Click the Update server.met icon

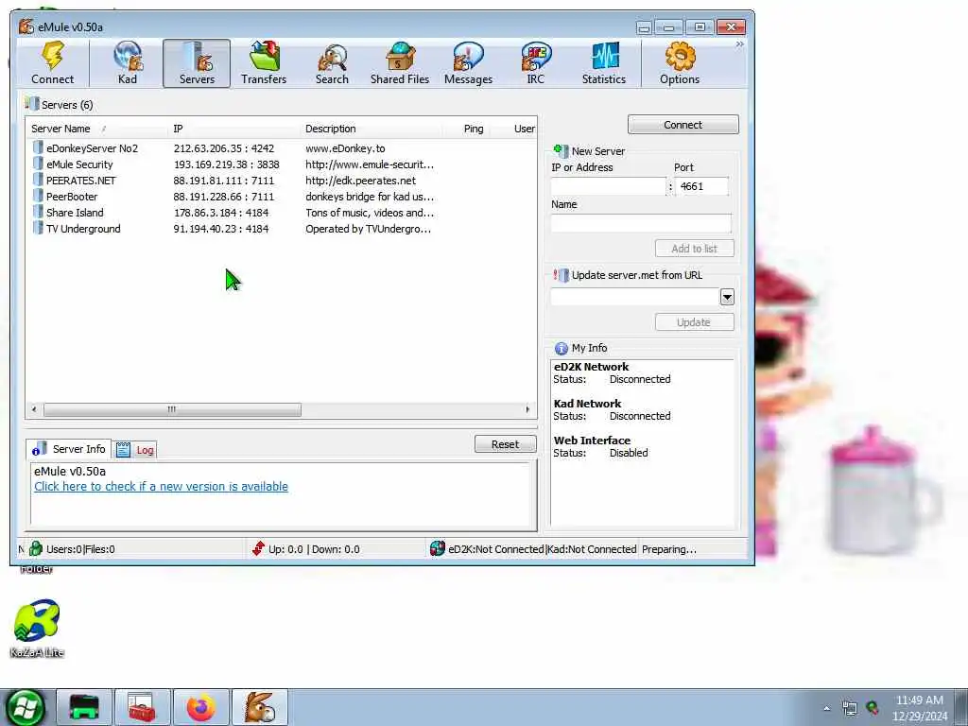561,275
